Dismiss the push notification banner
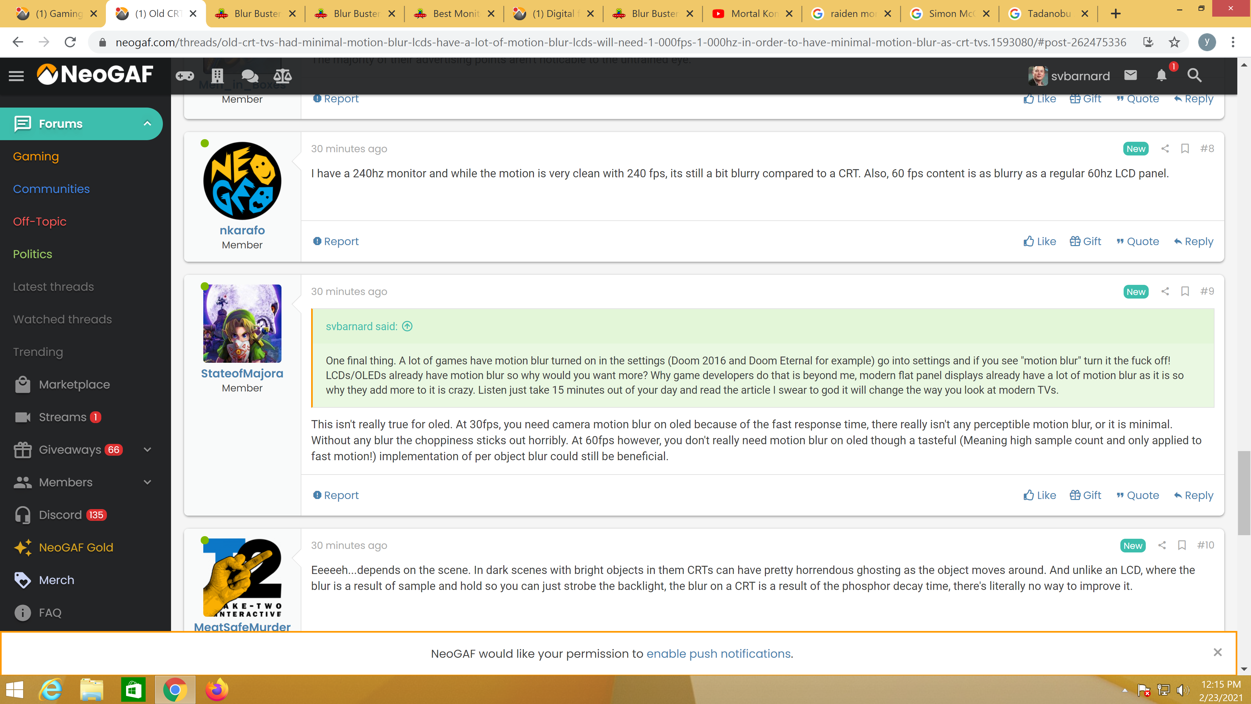Viewport: 1251px width, 704px height. coord(1217,652)
